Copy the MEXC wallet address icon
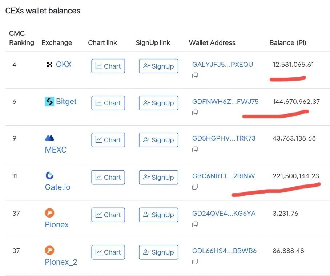Viewport: 330px width, 276px height. [x=195, y=149]
